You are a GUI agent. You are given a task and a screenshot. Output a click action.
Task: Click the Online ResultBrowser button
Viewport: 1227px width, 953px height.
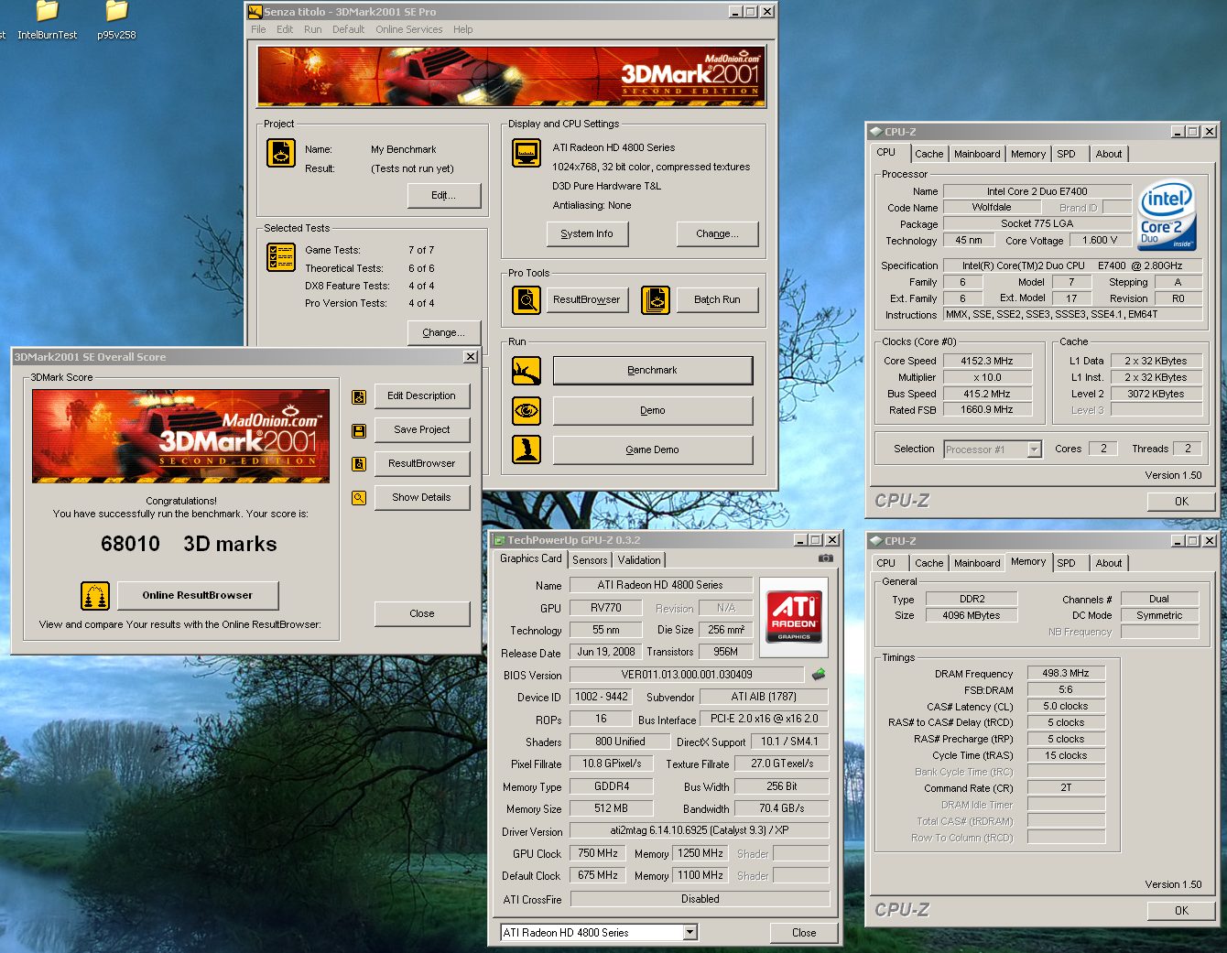(x=198, y=595)
